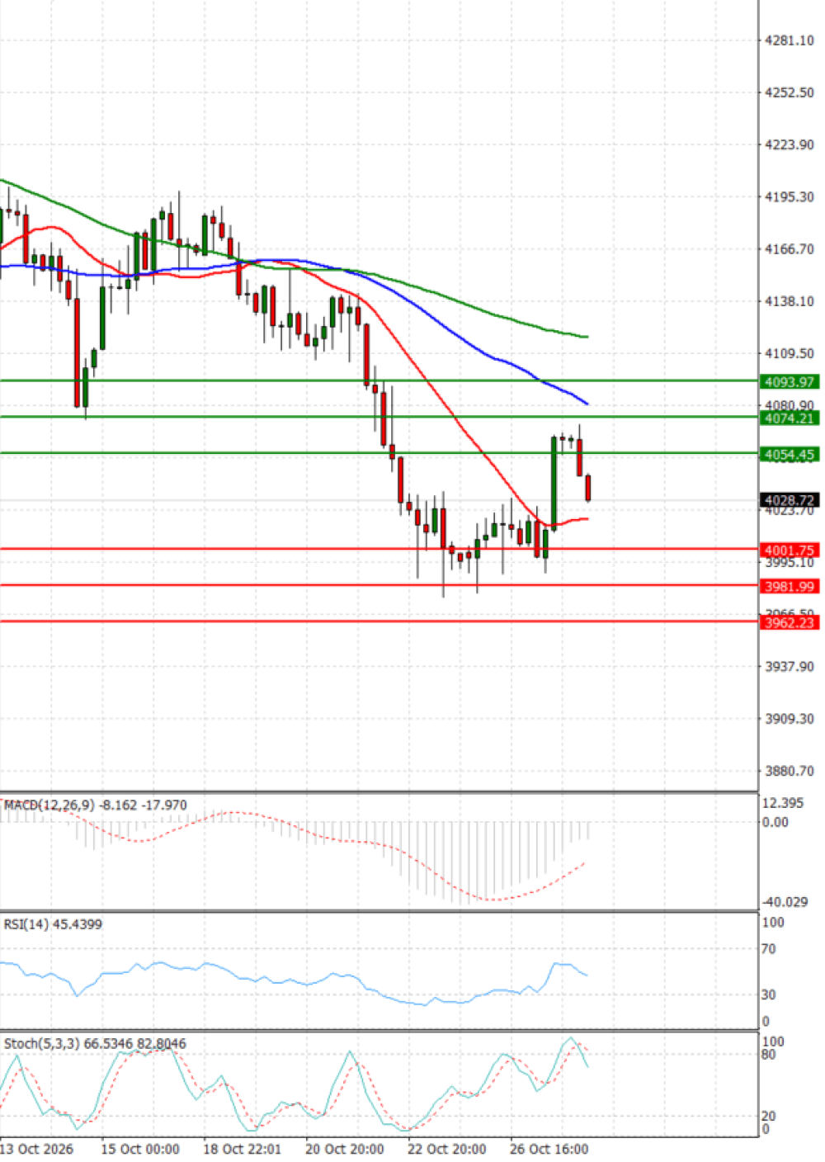This screenshot has width=825, height=1162.
Task: Click the MACD scale value -40.029
Action: 785,901
